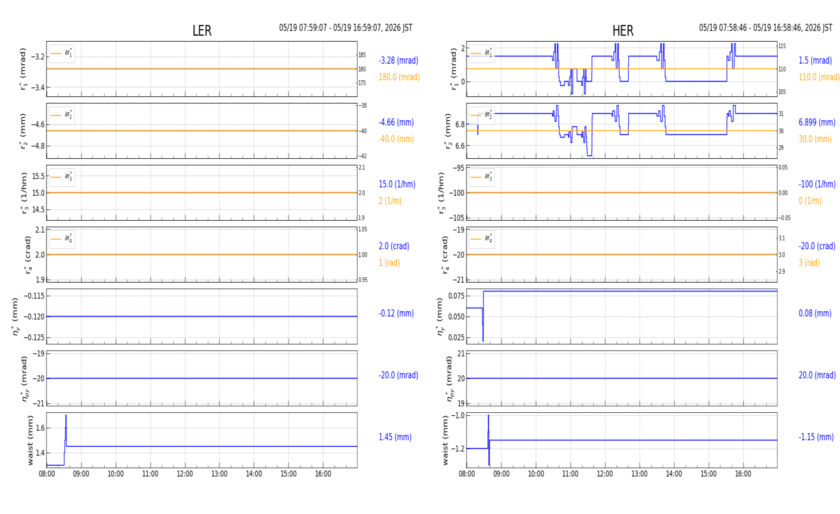
Task: Click the LER panel title
Action: pyautogui.click(x=202, y=31)
